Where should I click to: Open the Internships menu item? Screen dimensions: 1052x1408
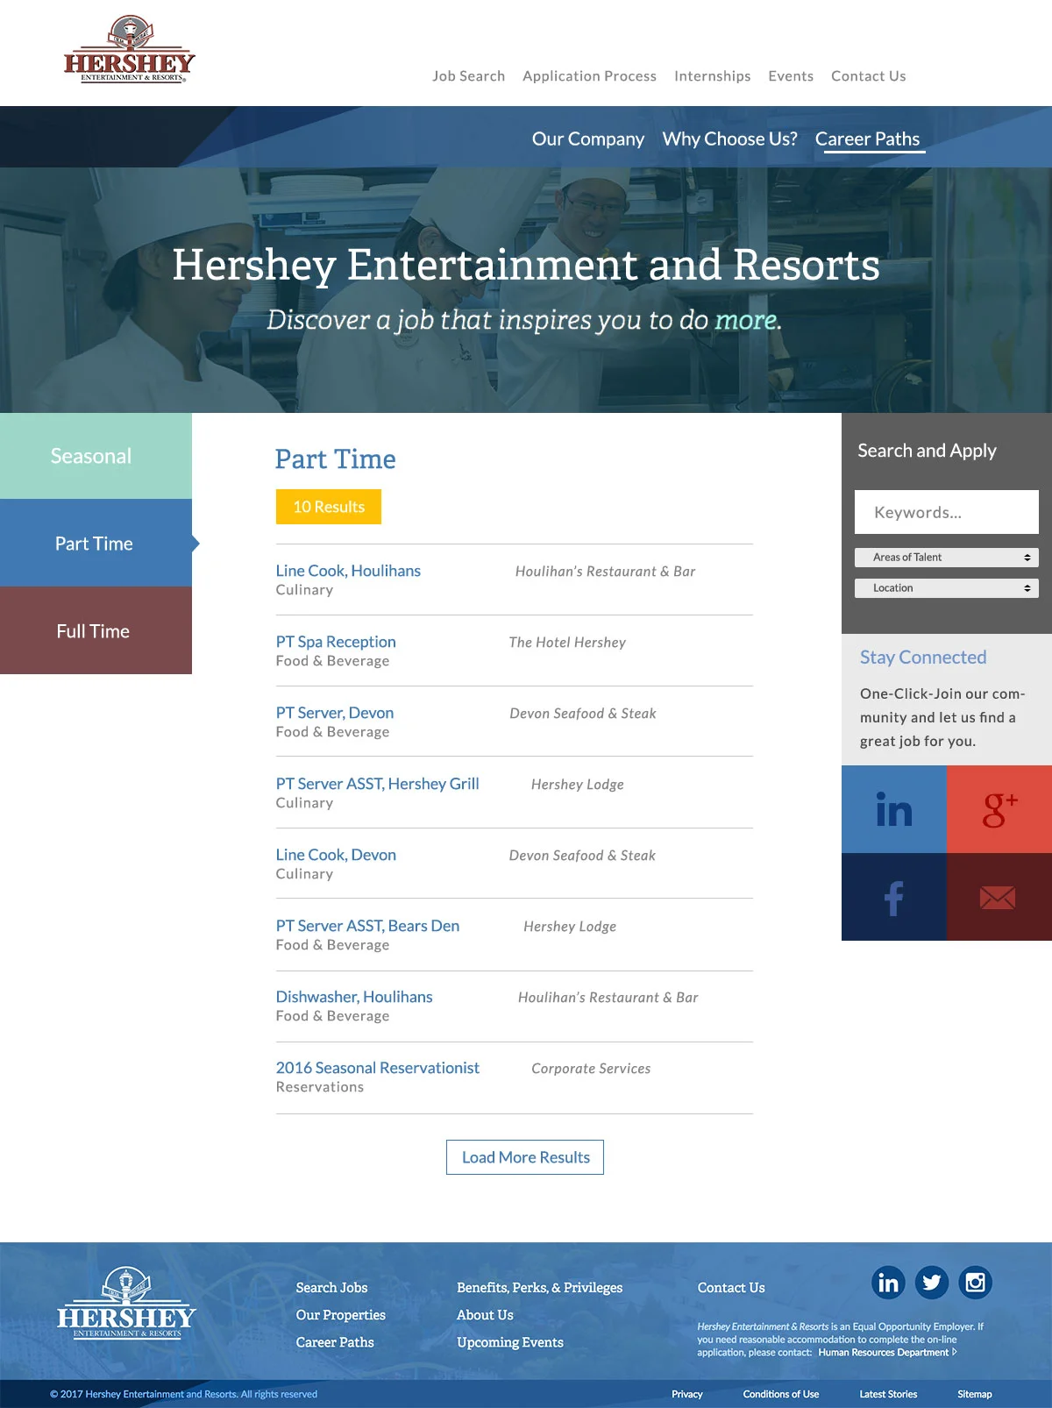(x=712, y=76)
